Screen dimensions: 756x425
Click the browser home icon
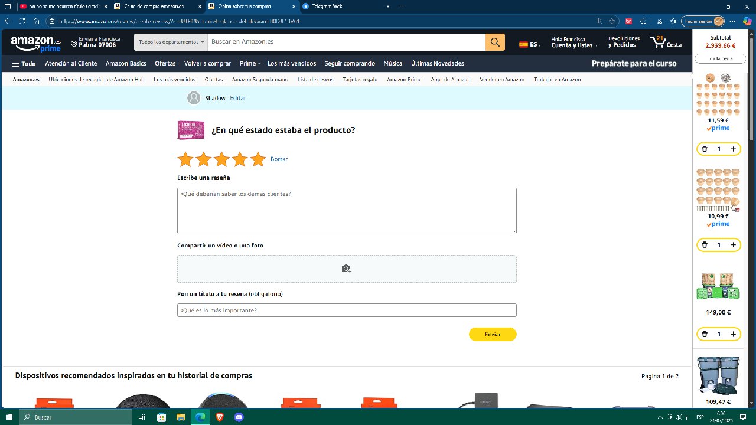click(36, 21)
